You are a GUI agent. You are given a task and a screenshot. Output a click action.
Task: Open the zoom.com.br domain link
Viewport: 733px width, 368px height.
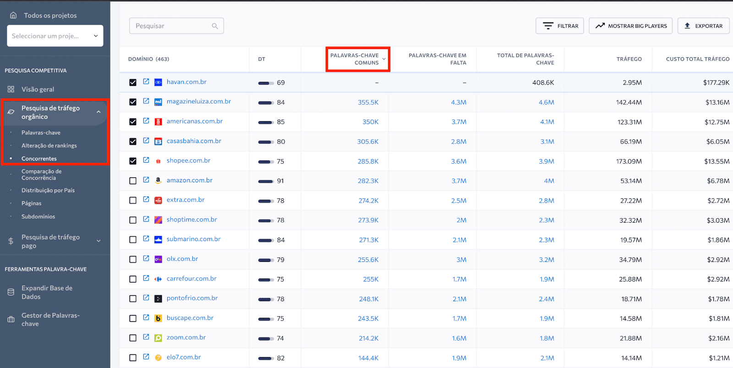coord(186,337)
